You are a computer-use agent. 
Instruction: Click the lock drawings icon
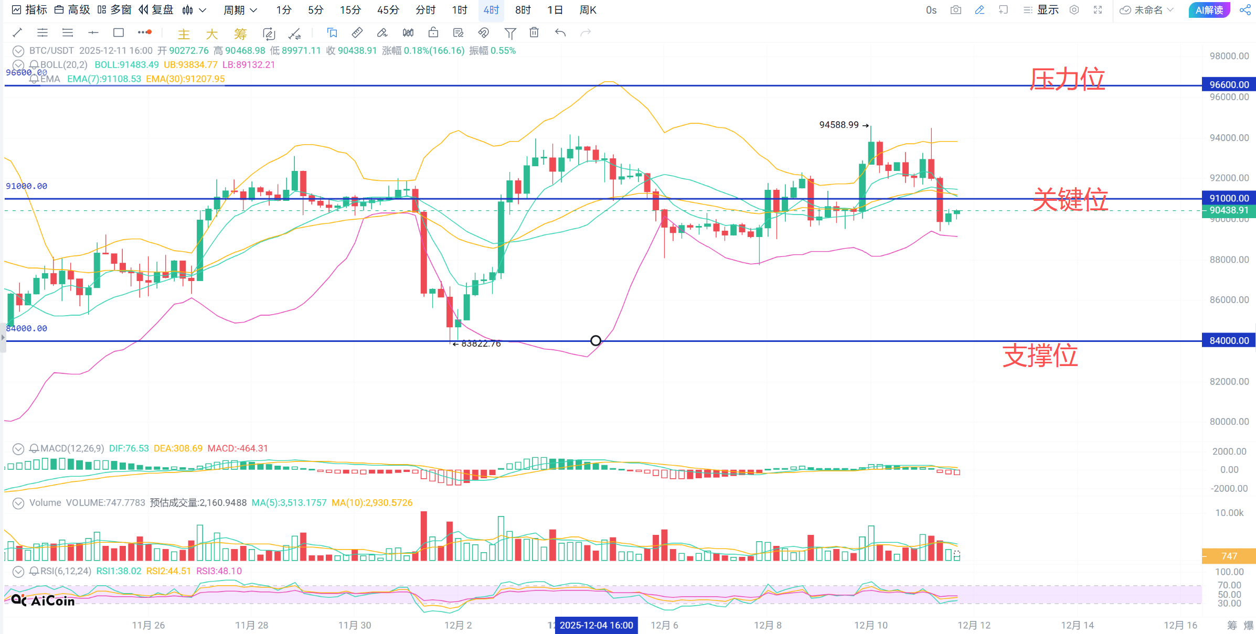(433, 33)
